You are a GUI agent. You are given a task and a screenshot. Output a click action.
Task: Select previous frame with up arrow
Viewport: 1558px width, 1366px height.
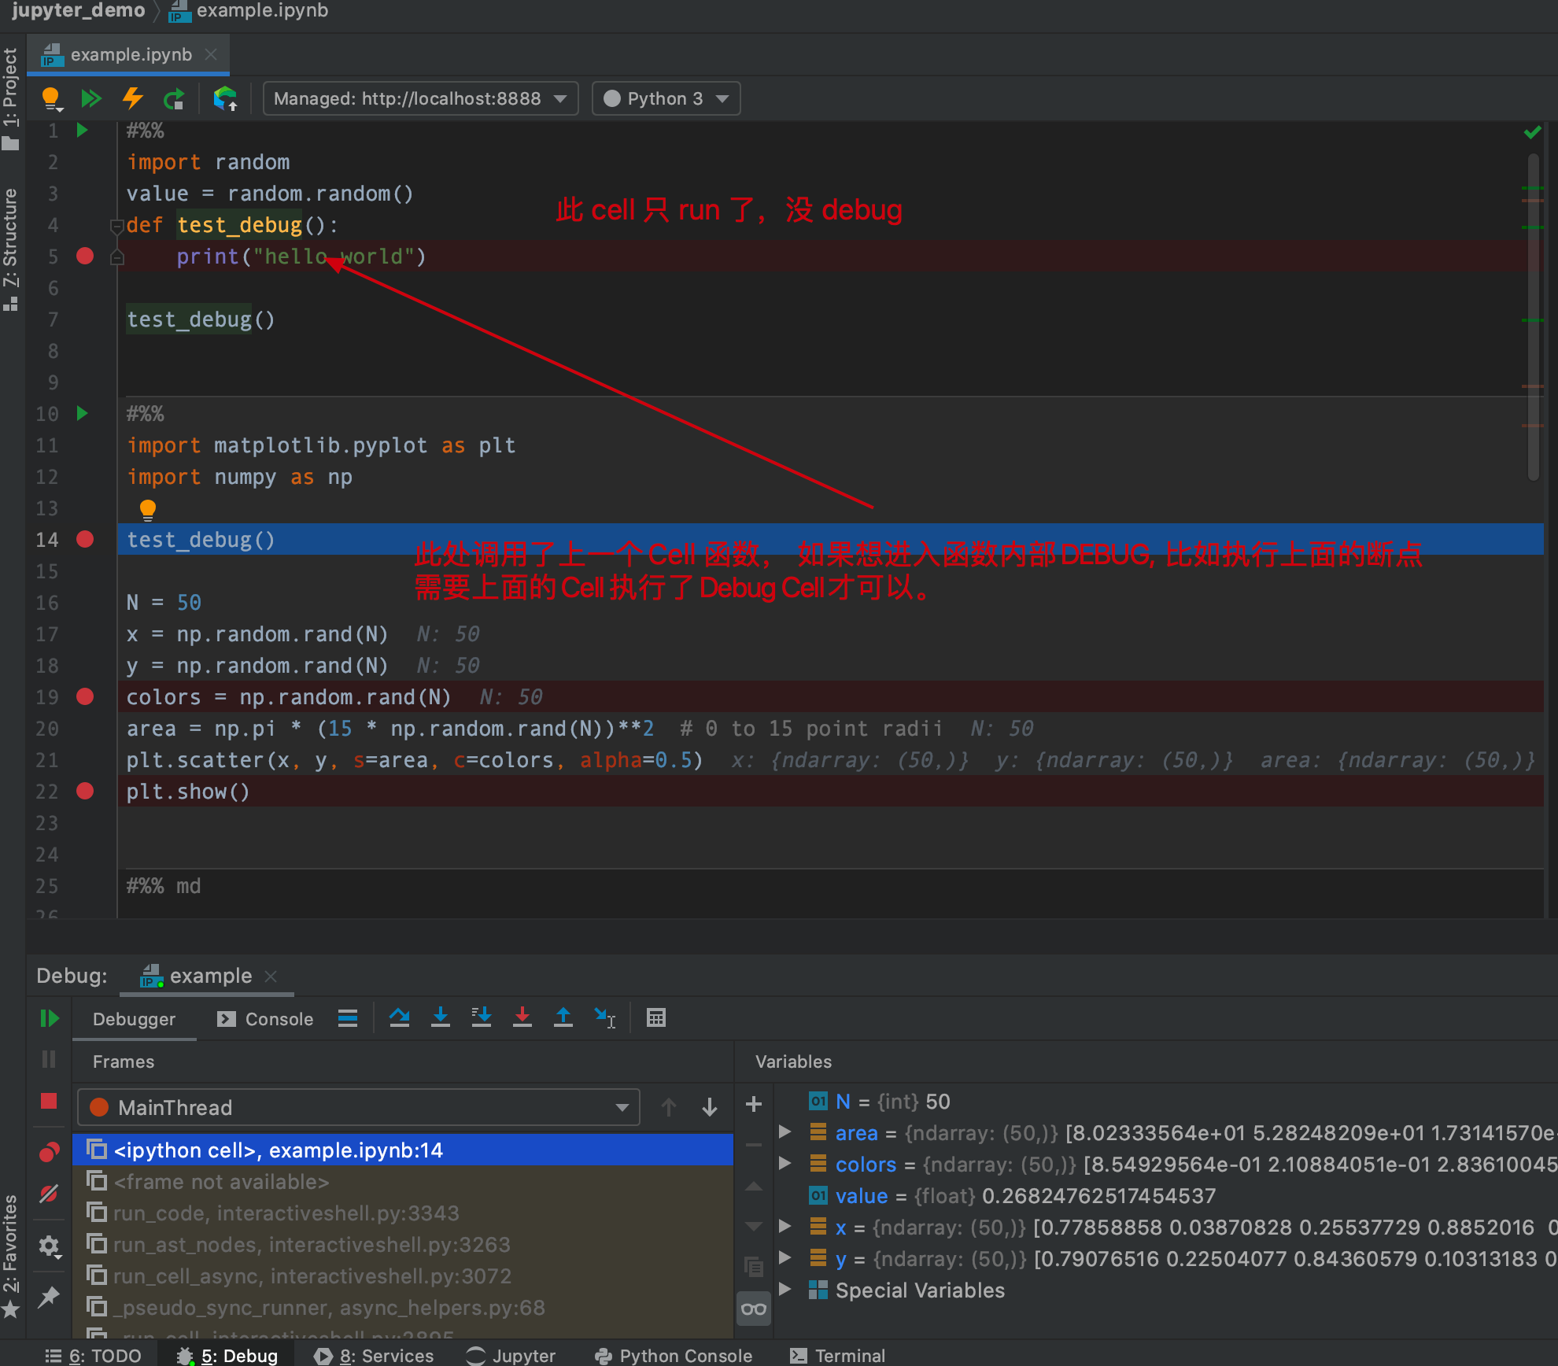[x=669, y=1107]
